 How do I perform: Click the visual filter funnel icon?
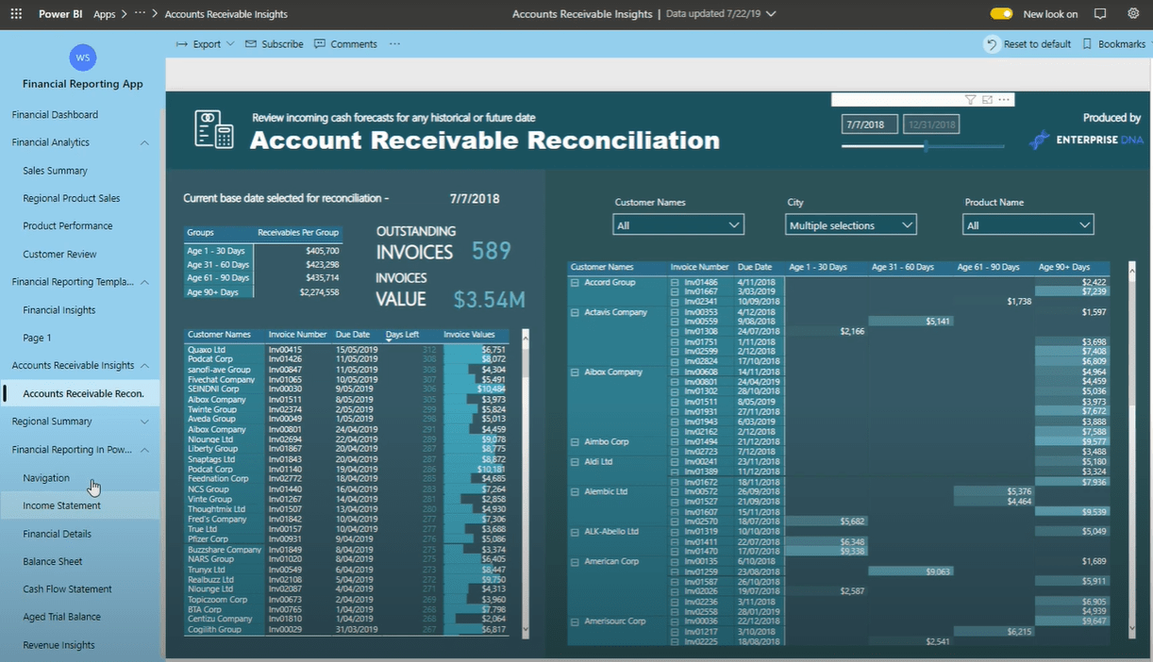pyautogui.click(x=970, y=99)
